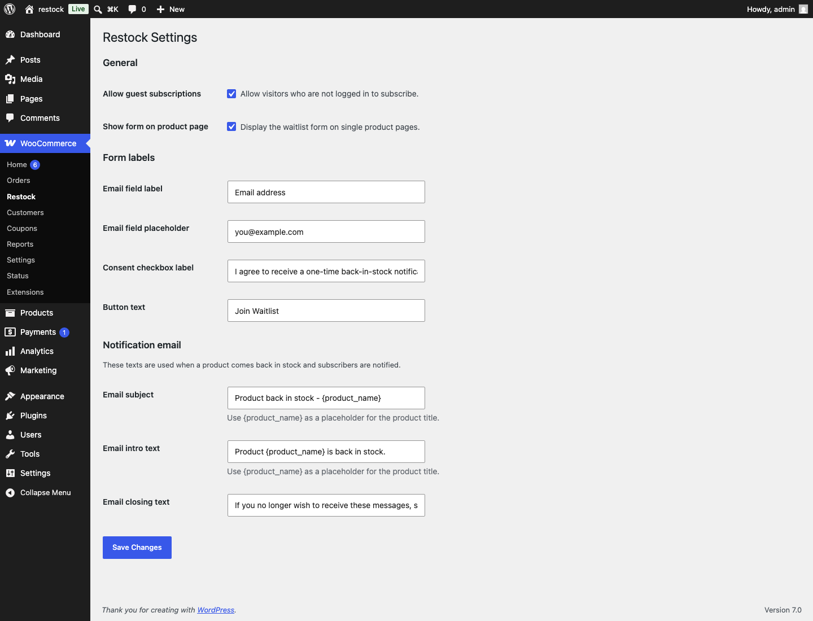
Task: Click the 'Version 7.0' footer text
Action: (783, 610)
